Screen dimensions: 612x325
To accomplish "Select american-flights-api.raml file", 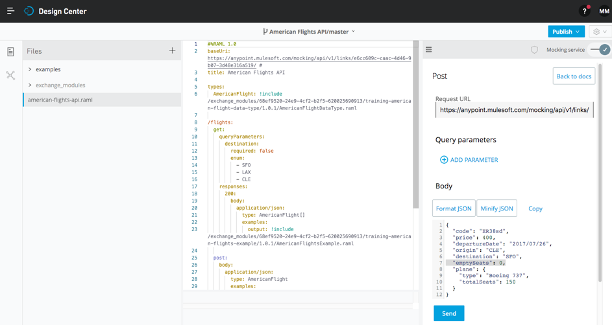I will click(x=102, y=100).
